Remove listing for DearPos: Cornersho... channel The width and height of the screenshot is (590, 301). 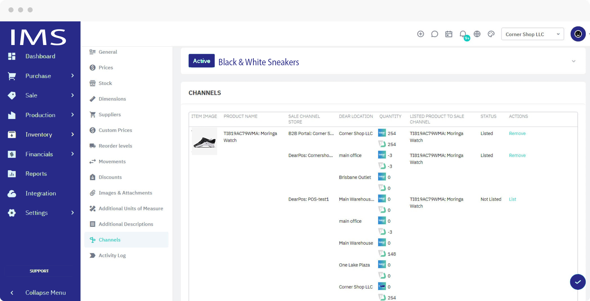click(x=517, y=155)
